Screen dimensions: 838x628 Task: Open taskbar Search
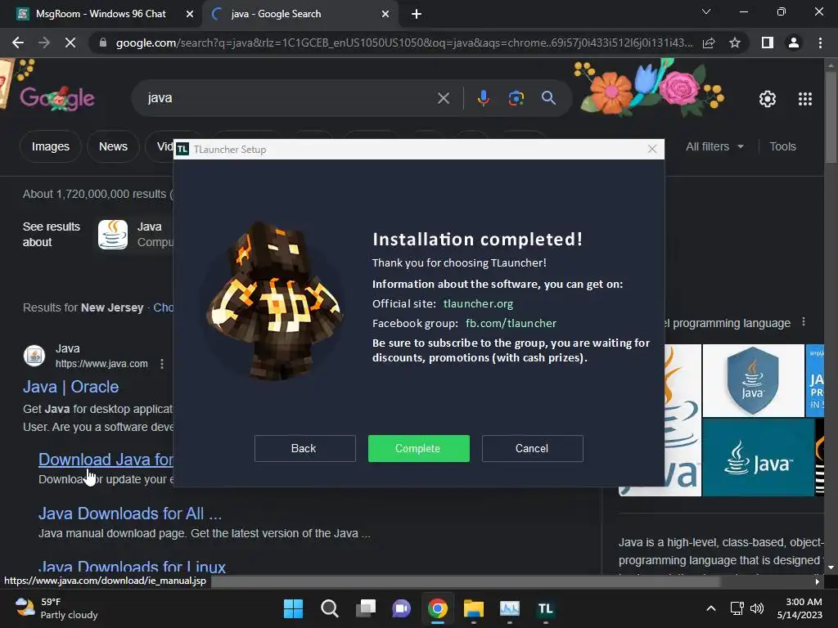pyautogui.click(x=329, y=608)
